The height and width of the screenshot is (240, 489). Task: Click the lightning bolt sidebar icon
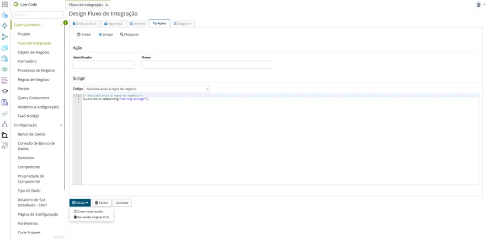pos(4,26)
